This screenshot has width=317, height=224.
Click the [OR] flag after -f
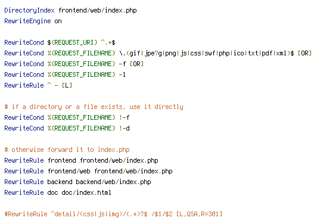[136, 64]
